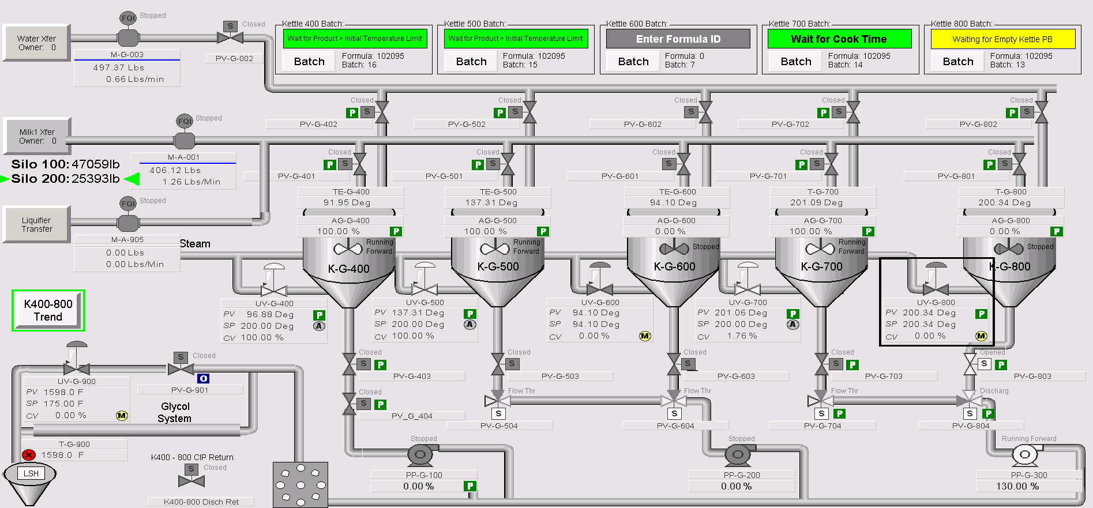1093x508 pixels.
Task: Select the PP-G-100 pump symbol
Action: click(420, 455)
